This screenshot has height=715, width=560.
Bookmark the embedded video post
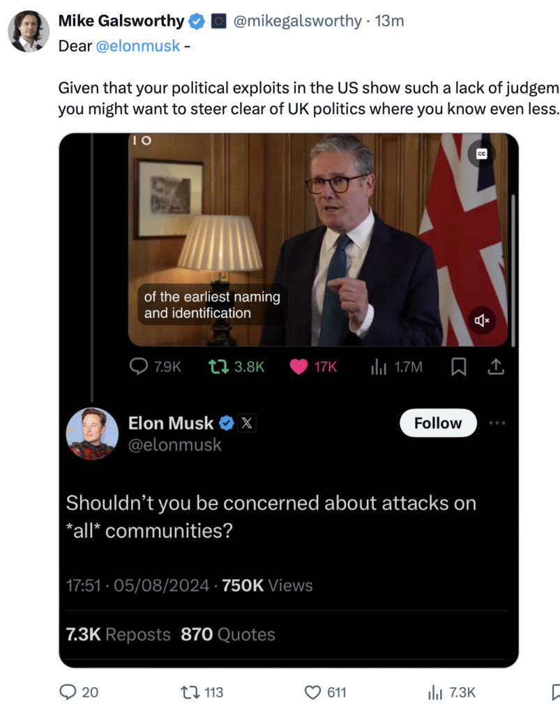458,367
